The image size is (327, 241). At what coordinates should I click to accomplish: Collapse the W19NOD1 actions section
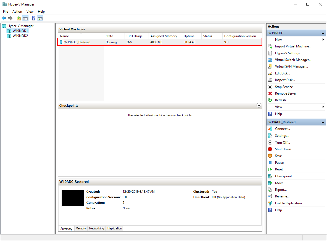323,33
